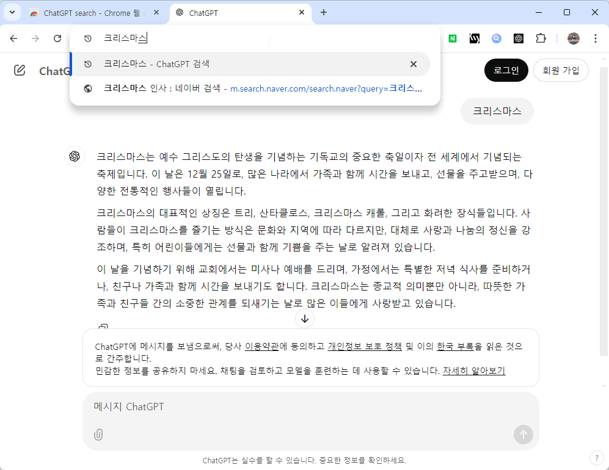This screenshot has height=470, width=609.
Task: Open the three-dot Chrome menu
Action: (x=596, y=38)
